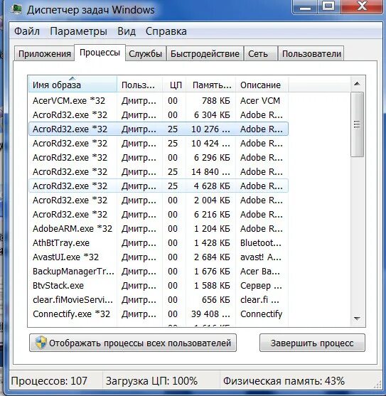
Task: Minimize the Task Manager window
Action: click(x=306, y=7)
